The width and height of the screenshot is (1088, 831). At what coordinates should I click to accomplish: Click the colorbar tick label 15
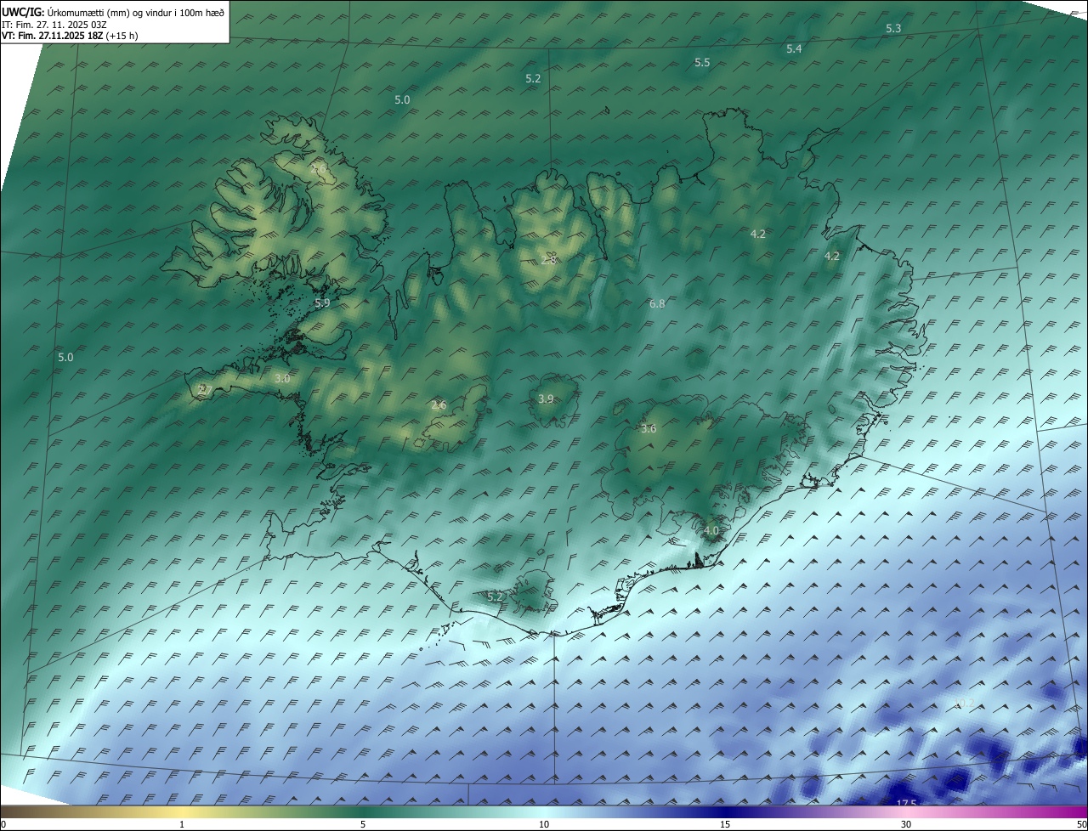[x=725, y=825]
